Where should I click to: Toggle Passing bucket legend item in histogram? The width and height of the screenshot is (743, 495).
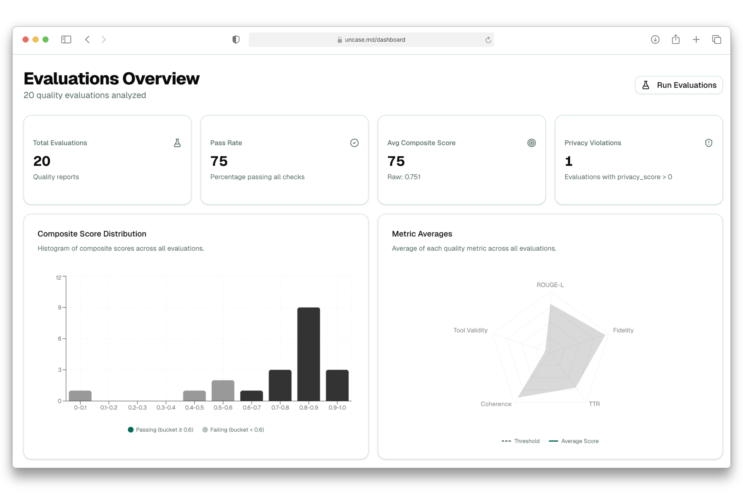(161, 430)
